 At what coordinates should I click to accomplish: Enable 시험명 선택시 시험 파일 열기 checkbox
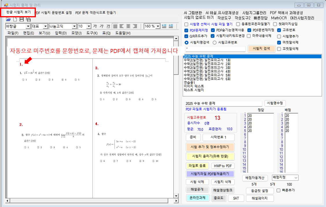(x=186, y=24)
